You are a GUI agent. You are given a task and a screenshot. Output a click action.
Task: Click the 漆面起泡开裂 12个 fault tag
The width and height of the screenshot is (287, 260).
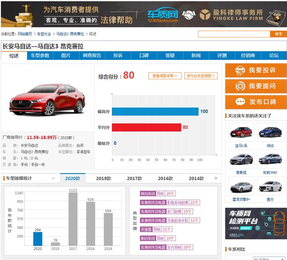tap(170, 220)
